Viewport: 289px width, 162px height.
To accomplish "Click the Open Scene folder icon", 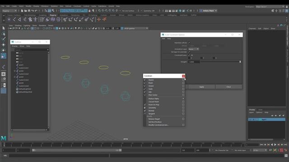I will tap(26, 11).
